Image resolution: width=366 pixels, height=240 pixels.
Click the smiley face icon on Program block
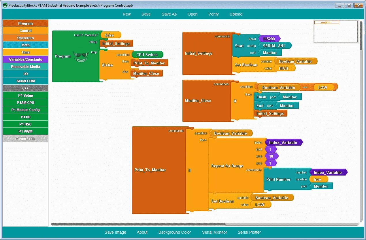pyautogui.click(x=81, y=56)
